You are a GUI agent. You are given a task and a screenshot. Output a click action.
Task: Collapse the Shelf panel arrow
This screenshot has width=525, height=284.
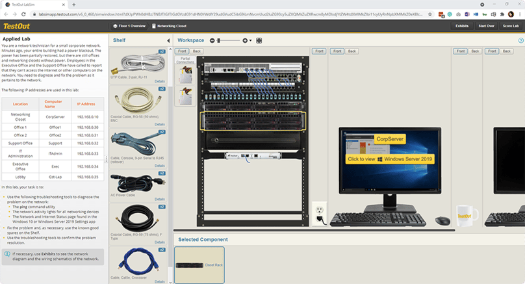pyautogui.click(x=168, y=40)
